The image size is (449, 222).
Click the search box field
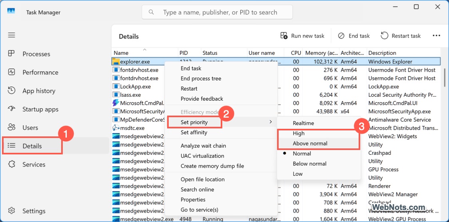[217, 12]
